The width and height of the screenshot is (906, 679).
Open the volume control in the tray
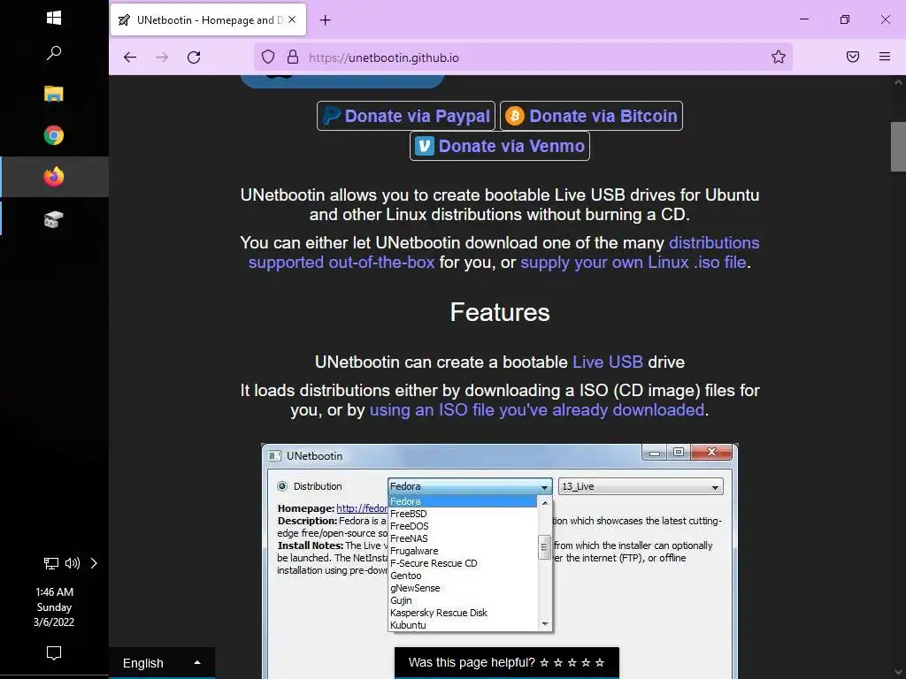point(73,563)
